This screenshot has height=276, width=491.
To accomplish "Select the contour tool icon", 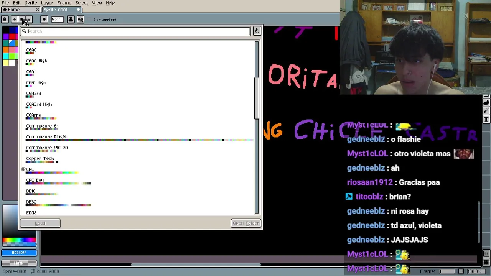I will [x=486, y=103].
